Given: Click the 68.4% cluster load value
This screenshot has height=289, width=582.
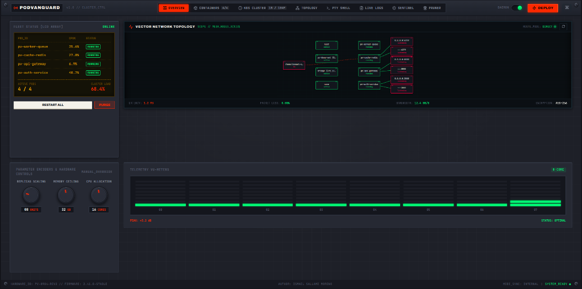Looking at the screenshot, I should pyautogui.click(x=98, y=89).
